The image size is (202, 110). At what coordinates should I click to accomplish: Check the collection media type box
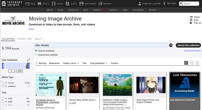click(3, 86)
